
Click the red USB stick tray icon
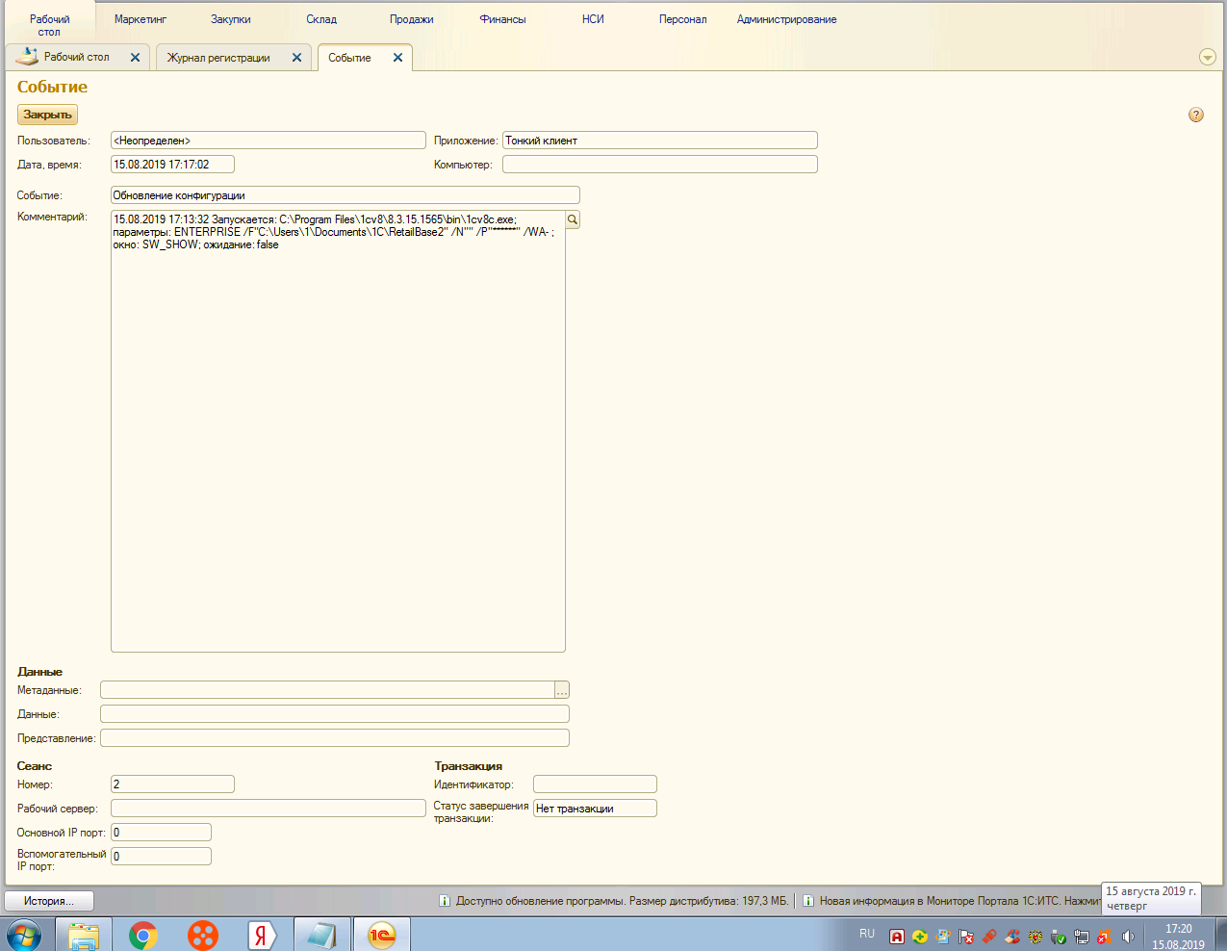coord(989,936)
